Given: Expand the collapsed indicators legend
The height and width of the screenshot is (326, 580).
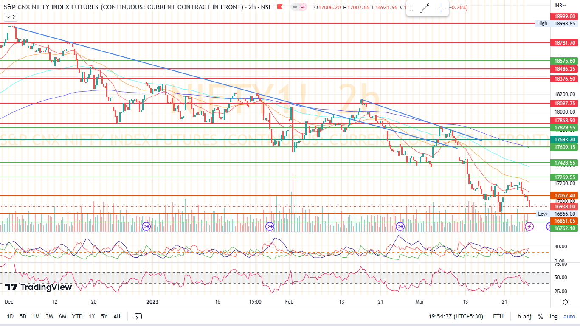Looking at the screenshot, I should (10, 17).
